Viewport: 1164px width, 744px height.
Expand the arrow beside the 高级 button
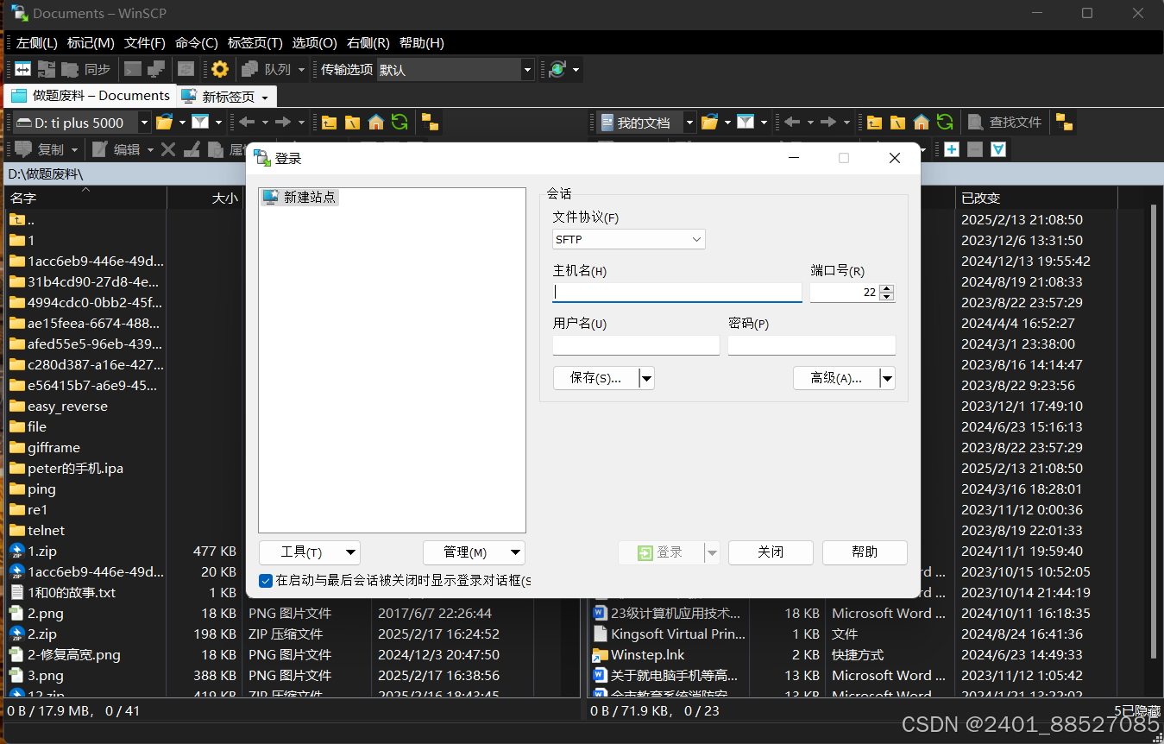[x=887, y=378]
